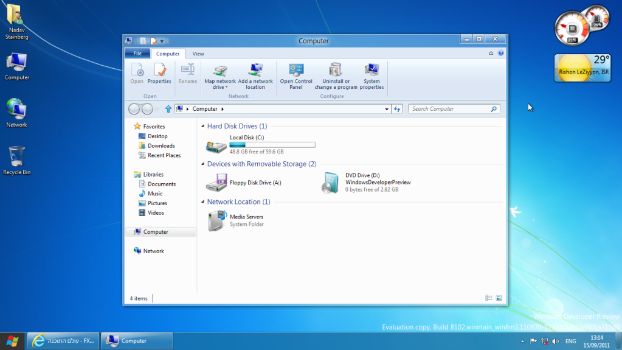Image resolution: width=622 pixels, height=350 pixels.
Task: Open the File ribbon tab
Action: coord(137,53)
